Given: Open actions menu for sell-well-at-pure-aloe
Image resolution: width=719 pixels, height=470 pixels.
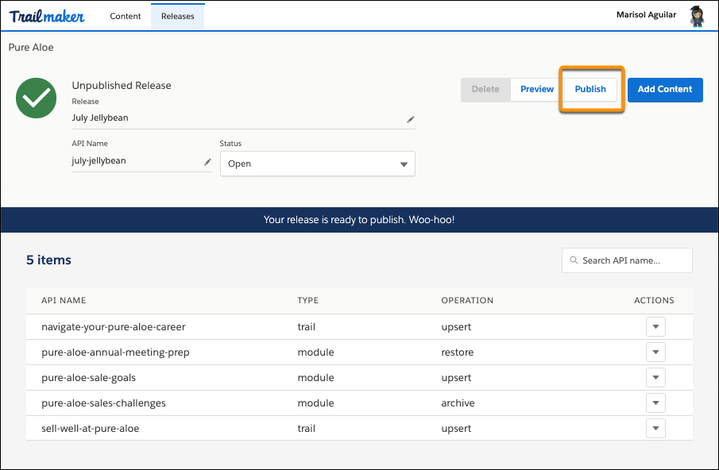Looking at the screenshot, I should click(655, 428).
